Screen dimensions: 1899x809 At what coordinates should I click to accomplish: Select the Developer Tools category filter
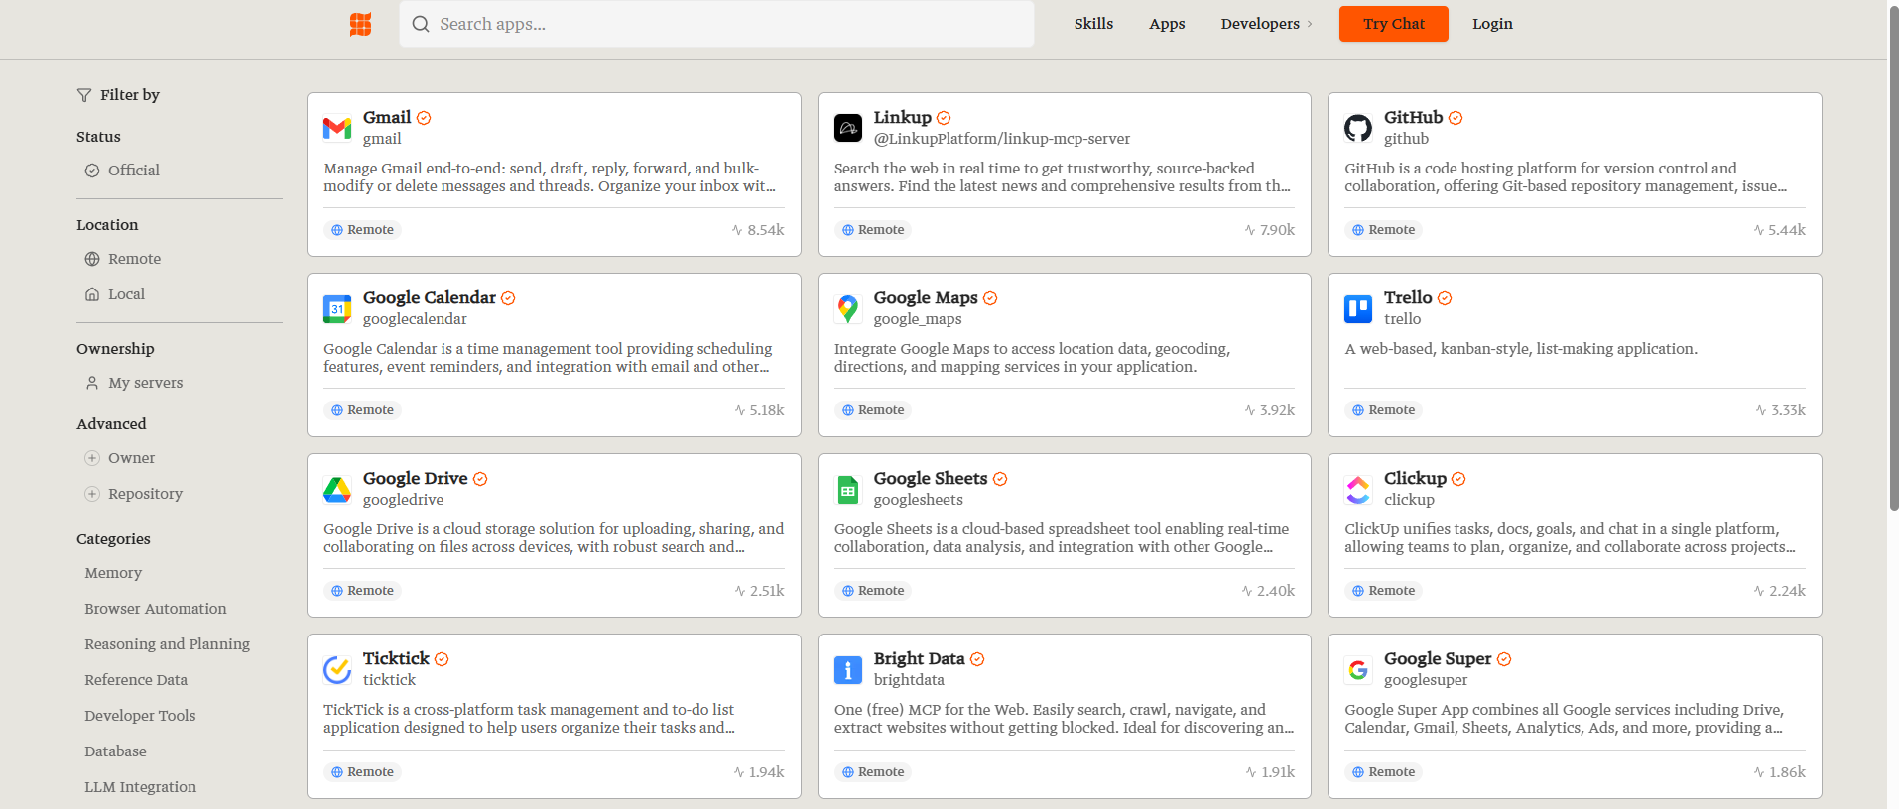[140, 716]
